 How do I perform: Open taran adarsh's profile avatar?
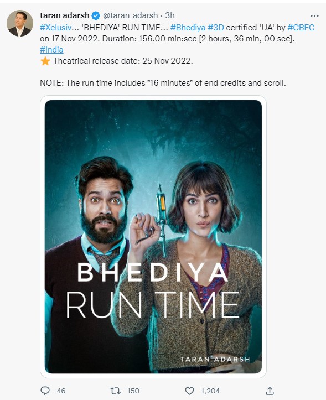point(20,23)
